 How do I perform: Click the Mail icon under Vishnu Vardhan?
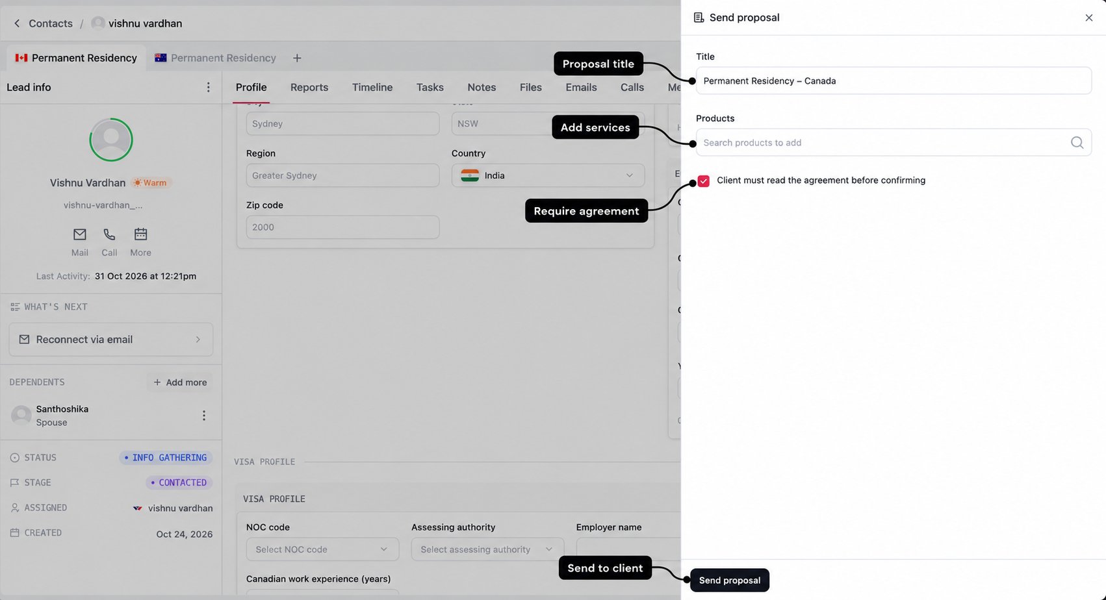click(80, 234)
